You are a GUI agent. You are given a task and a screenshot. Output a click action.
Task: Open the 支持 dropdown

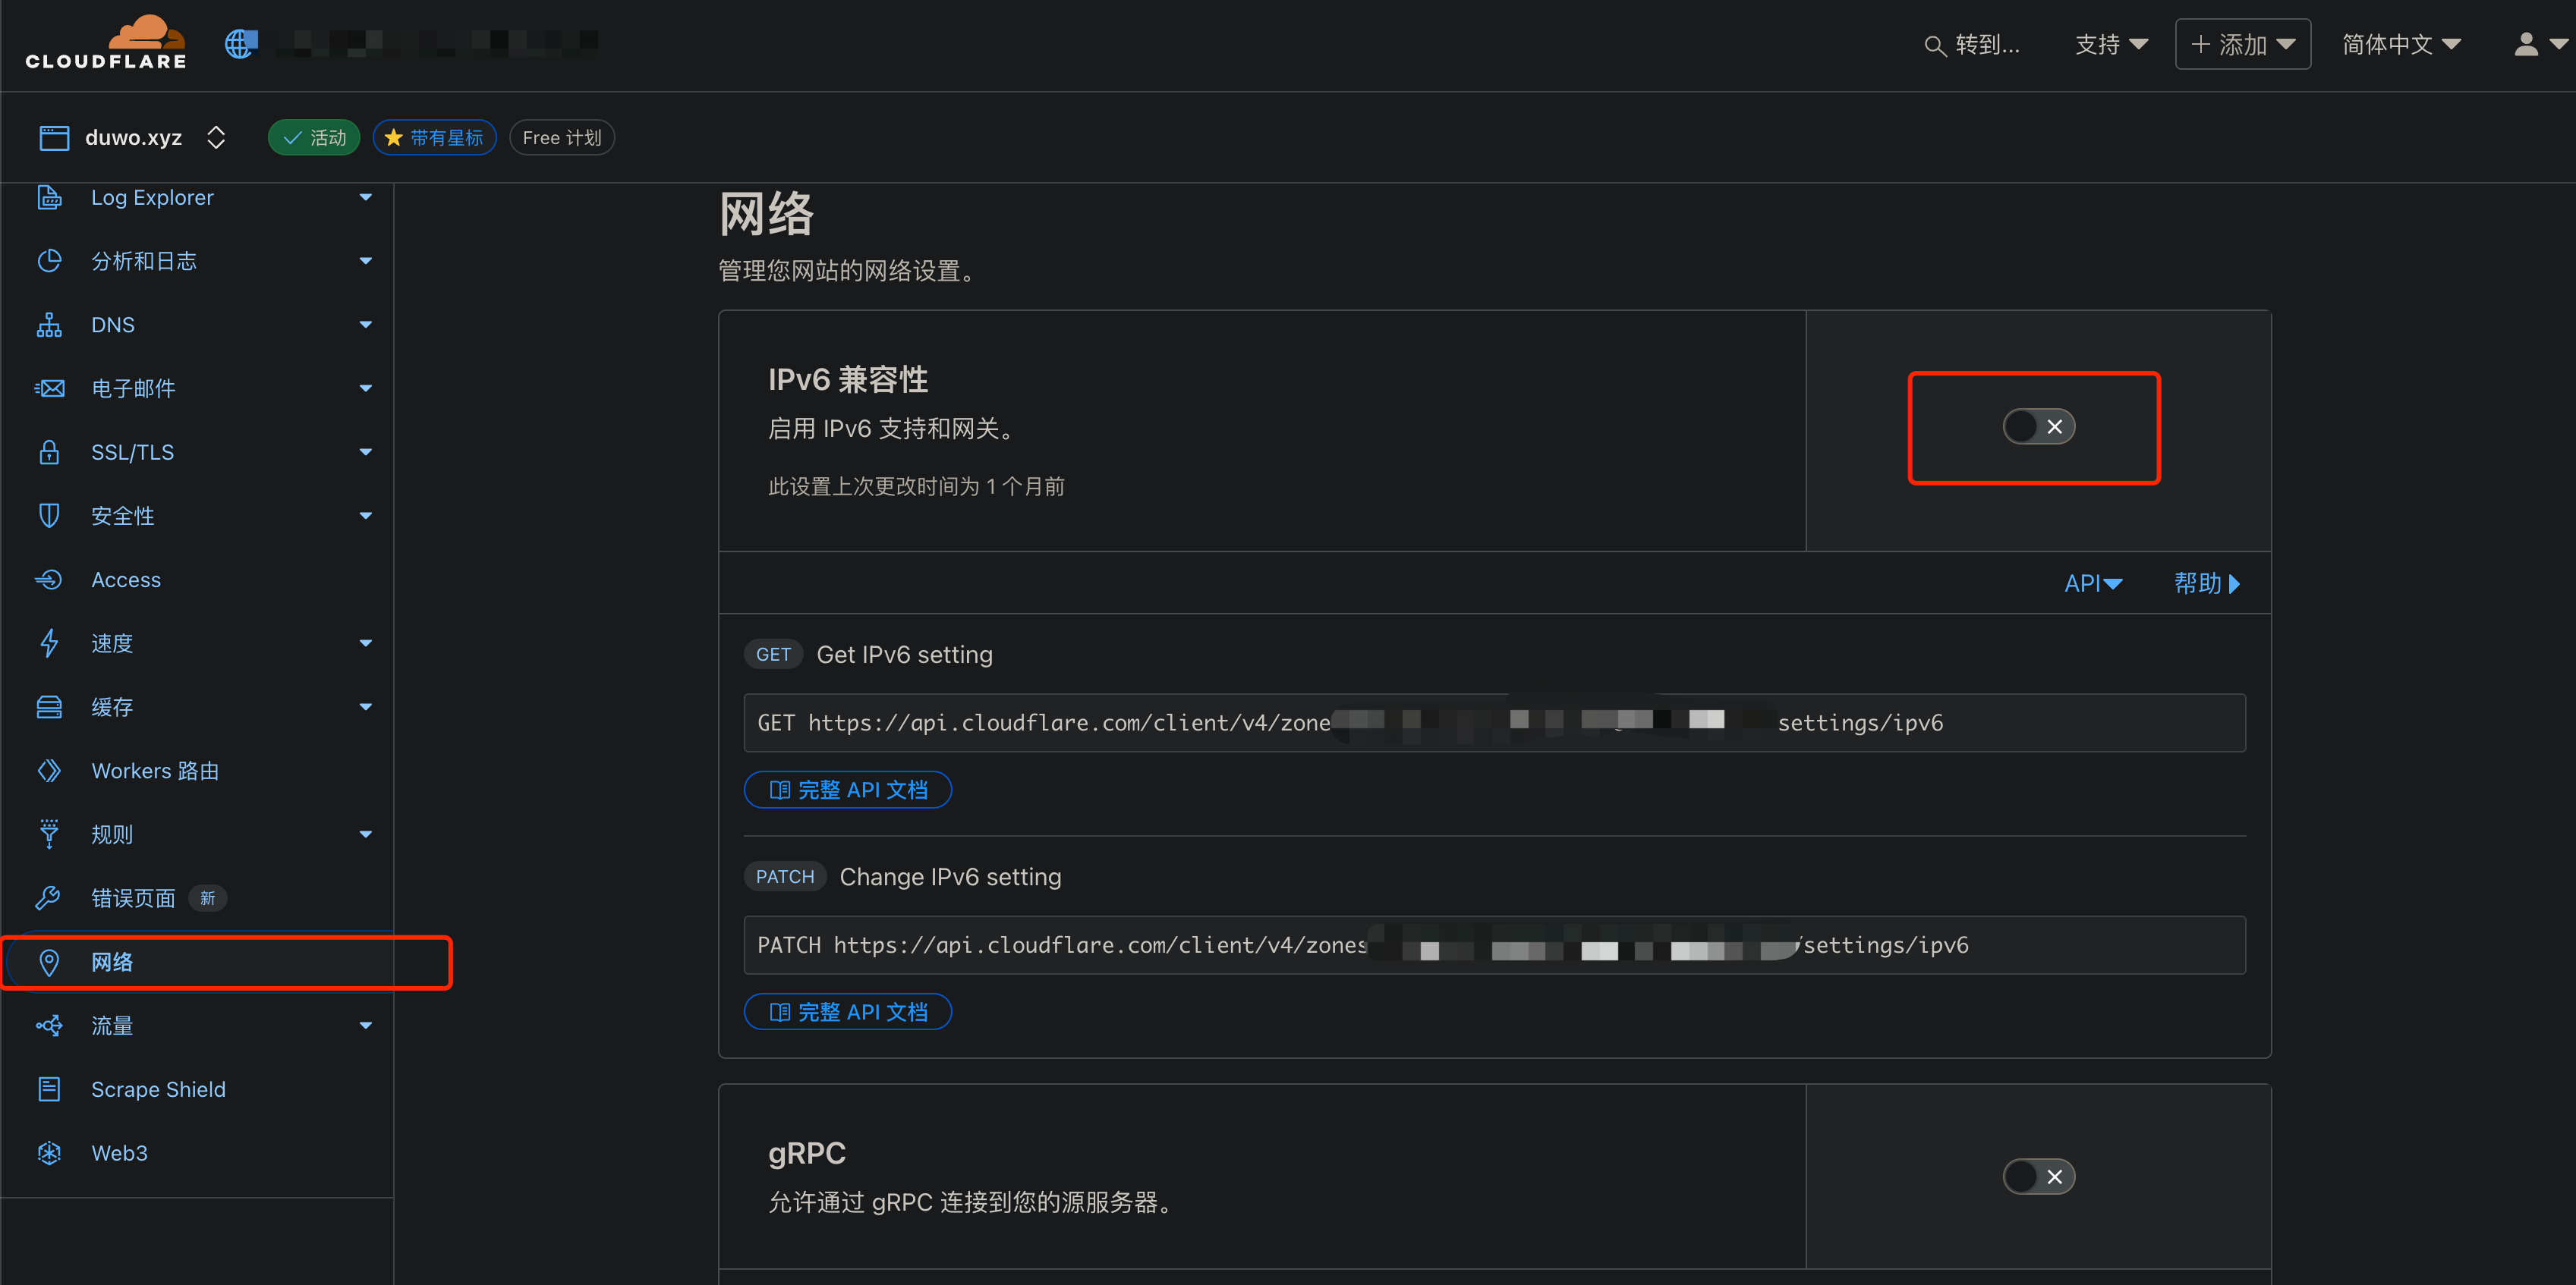click(x=2111, y=44)
